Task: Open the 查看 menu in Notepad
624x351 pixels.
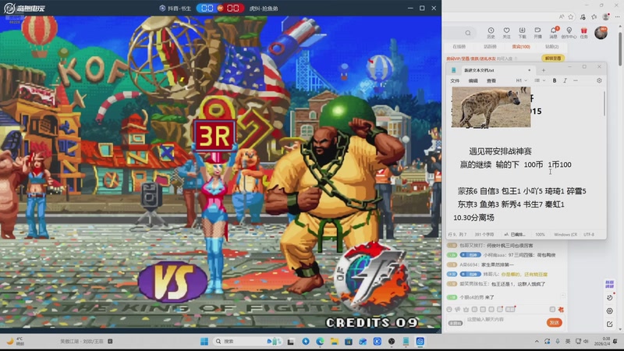Action: click(491, 81)
